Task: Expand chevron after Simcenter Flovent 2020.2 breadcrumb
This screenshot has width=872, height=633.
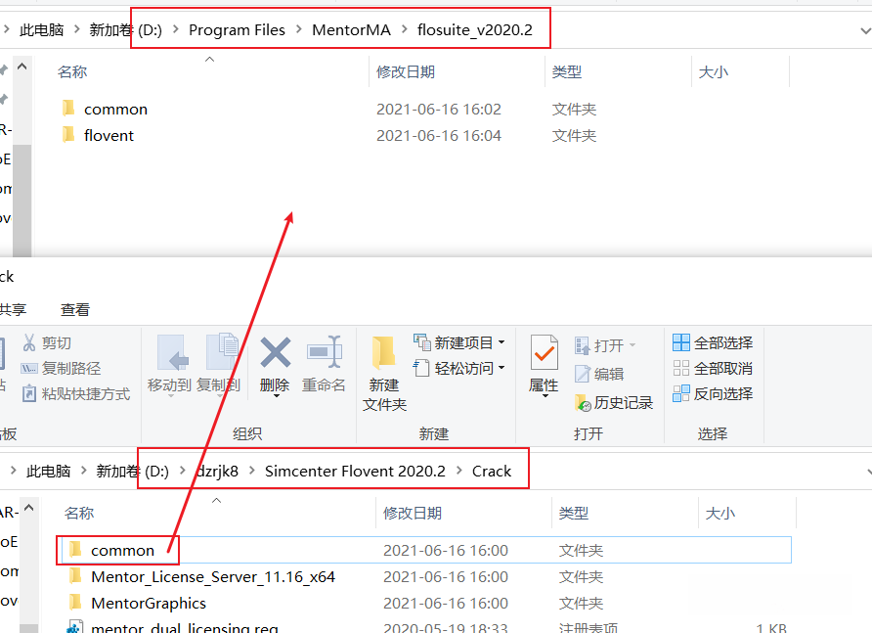Action: (x=458, y=471)
